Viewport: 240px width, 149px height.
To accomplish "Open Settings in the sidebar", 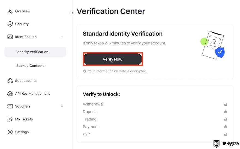I will pyautogui.click(x=22, y=132).
